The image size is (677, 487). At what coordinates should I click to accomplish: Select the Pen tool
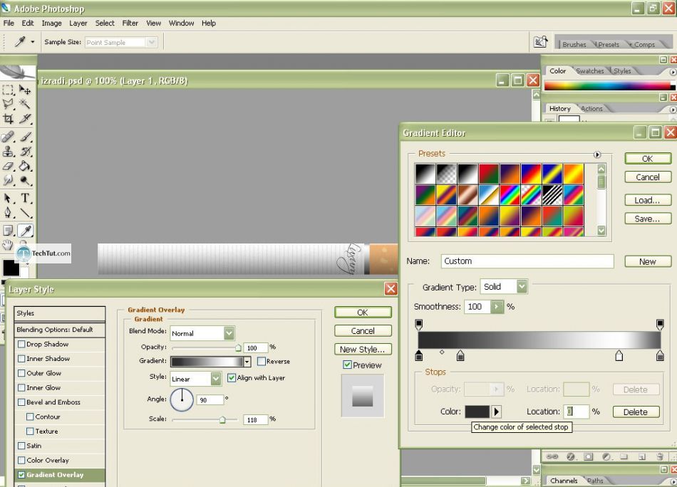click(x=9, y=213)
